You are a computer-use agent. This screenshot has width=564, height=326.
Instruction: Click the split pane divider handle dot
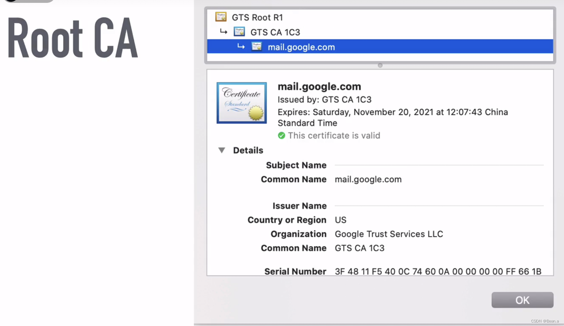click(x=380, y=65)
